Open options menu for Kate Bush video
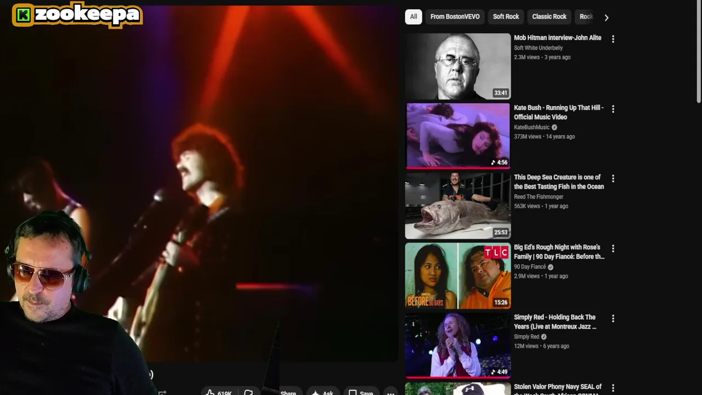Image resolution: width=702 pixels, height=395 pixels. coord(613,109)
